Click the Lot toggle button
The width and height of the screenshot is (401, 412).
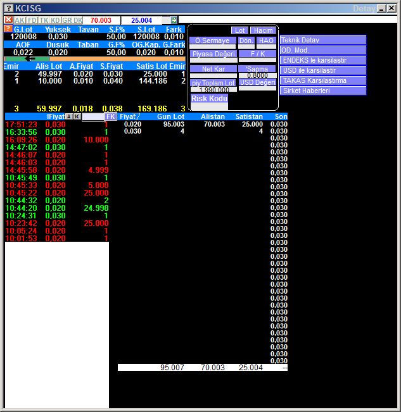[x=239, y=30]
